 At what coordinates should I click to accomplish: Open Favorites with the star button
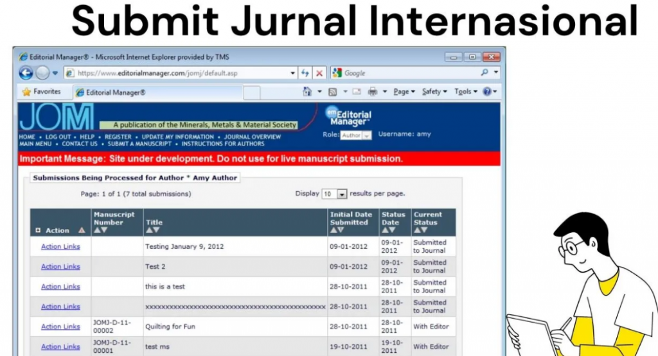pos(41,92)
